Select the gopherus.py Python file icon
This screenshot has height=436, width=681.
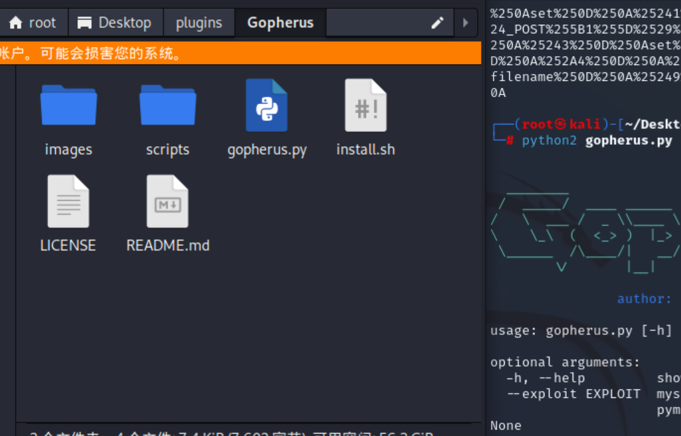267,105
